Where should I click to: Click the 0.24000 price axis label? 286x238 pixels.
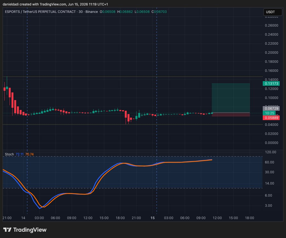271,34
